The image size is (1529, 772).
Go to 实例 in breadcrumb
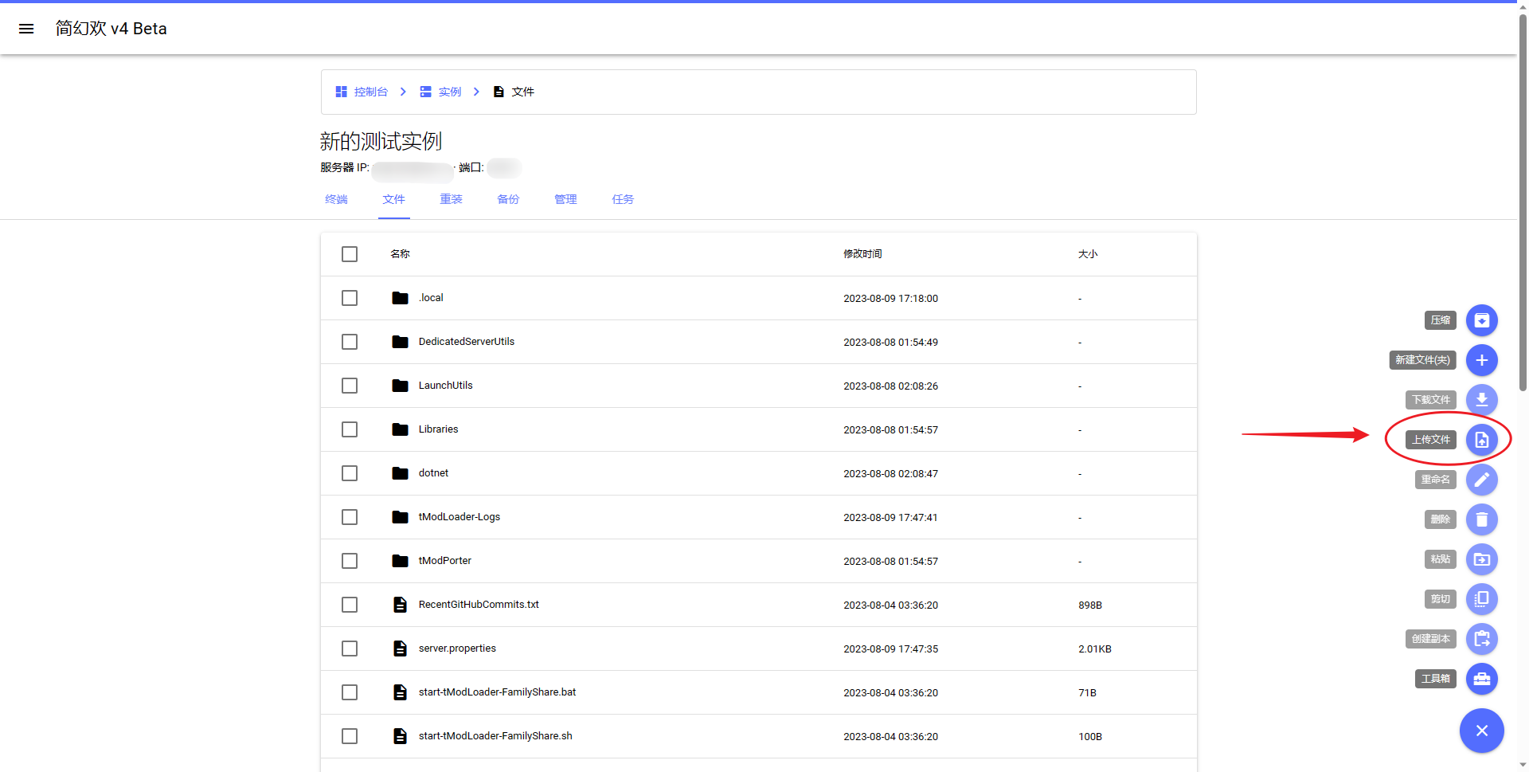click(440, 92)
